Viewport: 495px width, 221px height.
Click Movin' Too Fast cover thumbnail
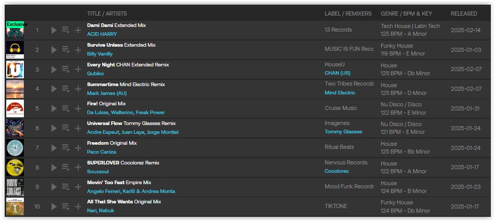pyautogui.click(x=15, y=187)
